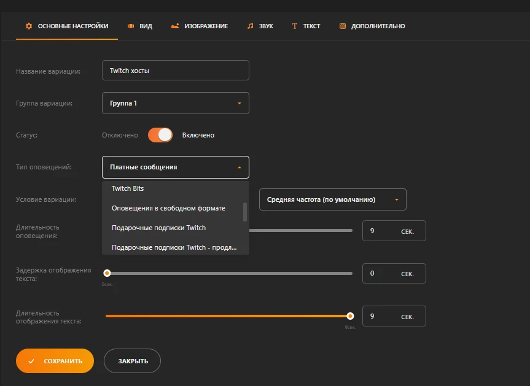The height and width of the screenshot is (386, 530).
Task: Collapse the Платные сообщения dropdown
Action: 176,167
